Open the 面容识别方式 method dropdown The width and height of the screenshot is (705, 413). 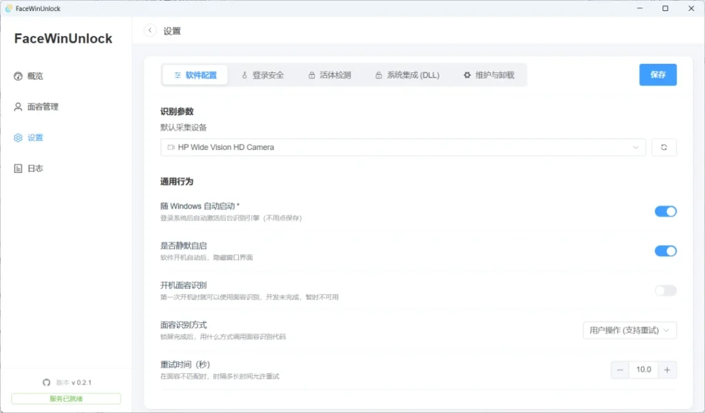629,330
